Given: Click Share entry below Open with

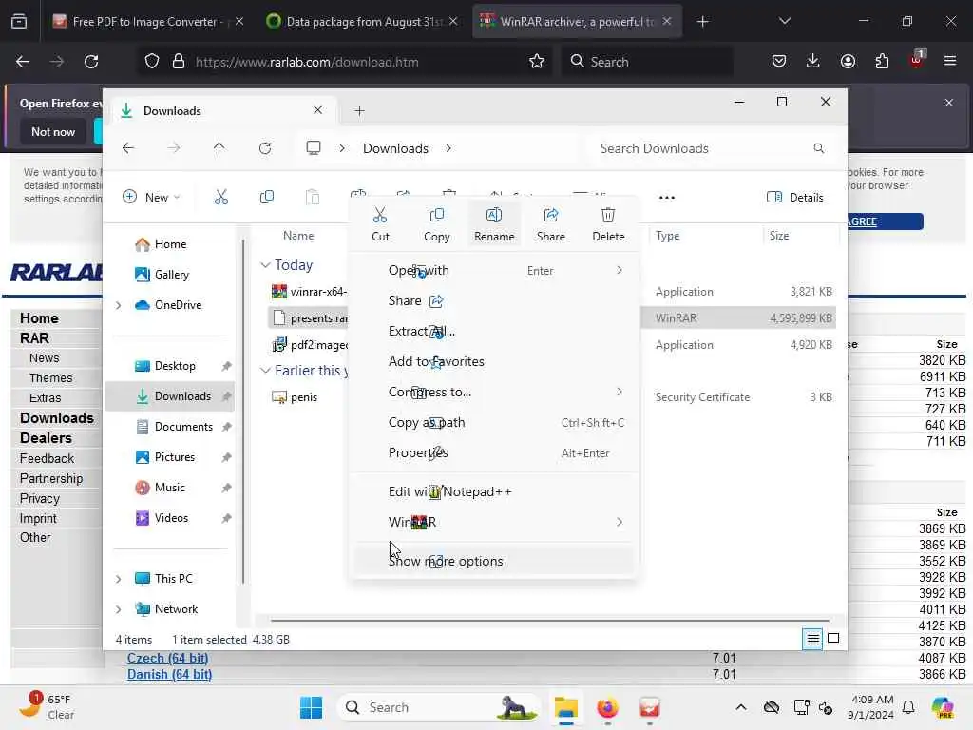Looking at the screenshot, I should tap(494, 300).
